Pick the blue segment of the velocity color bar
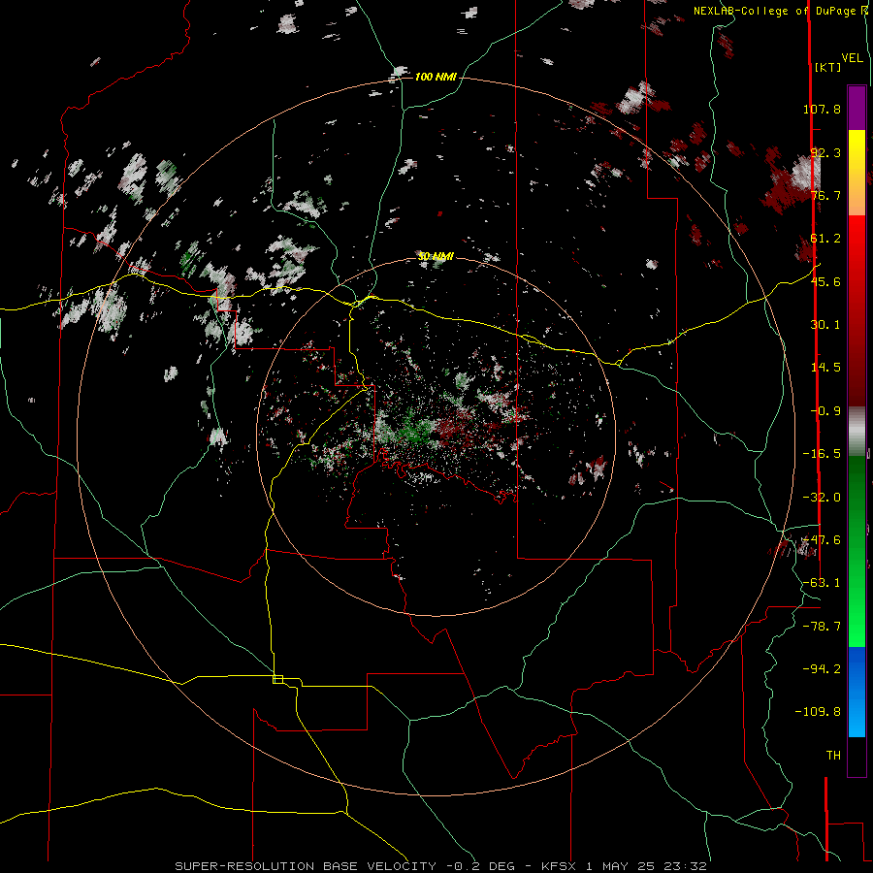The width and height of the screenshot is (873, 873). (x=857, y=692)
